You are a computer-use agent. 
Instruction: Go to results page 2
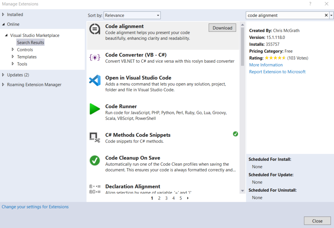(x=159, y=198)
